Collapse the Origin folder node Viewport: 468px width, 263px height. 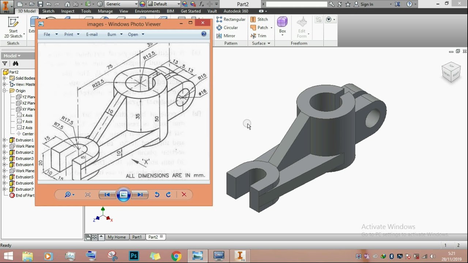4,91
